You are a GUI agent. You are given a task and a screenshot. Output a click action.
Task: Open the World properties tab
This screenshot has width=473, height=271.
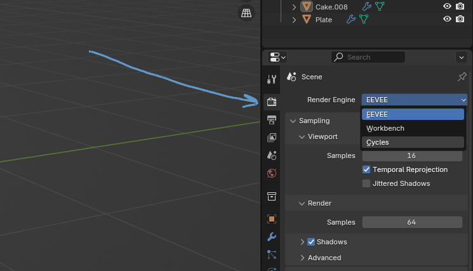point(272,173)
